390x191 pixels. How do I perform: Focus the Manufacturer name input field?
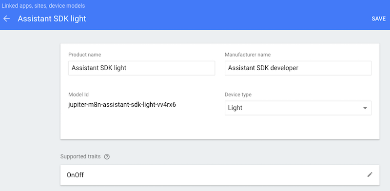pos(298,68)
